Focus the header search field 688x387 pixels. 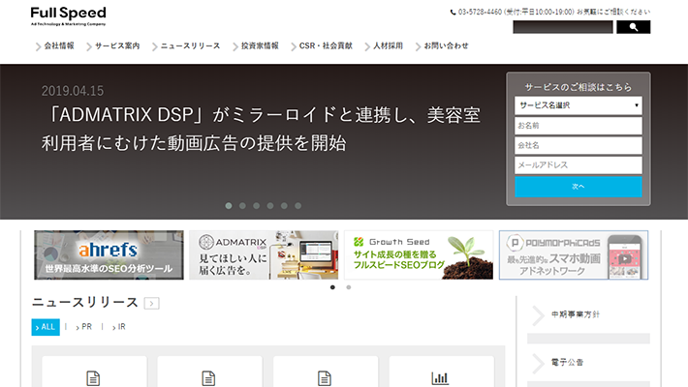(563, 27)
